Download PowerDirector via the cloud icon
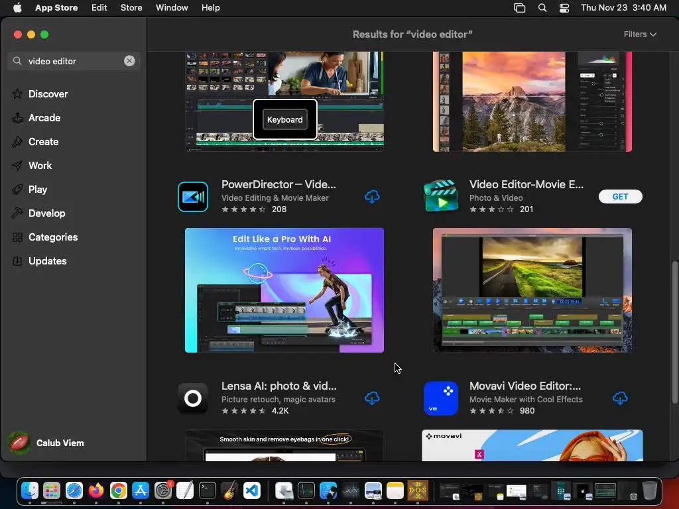Viewport: 679px width, 509px height. pyautogui.click(x=372, y=196)
